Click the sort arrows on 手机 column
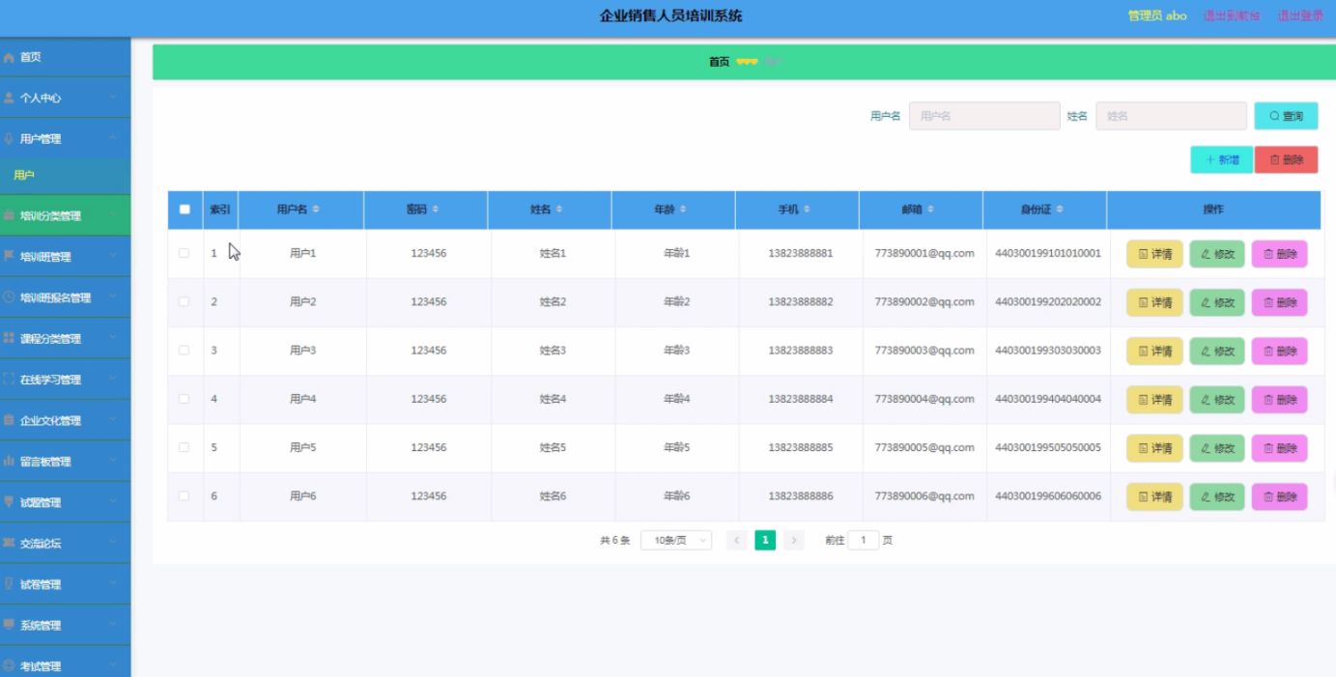 point(806,210)
